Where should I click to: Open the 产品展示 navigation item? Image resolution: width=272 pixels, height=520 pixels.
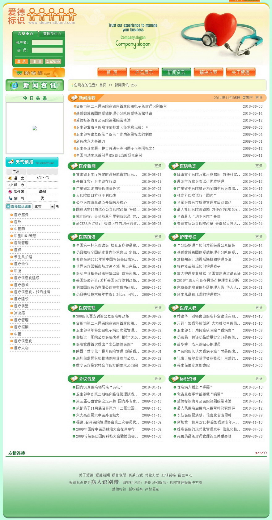(x=144, y=72)
